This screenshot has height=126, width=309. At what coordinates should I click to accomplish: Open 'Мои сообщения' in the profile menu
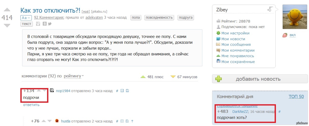236,45
